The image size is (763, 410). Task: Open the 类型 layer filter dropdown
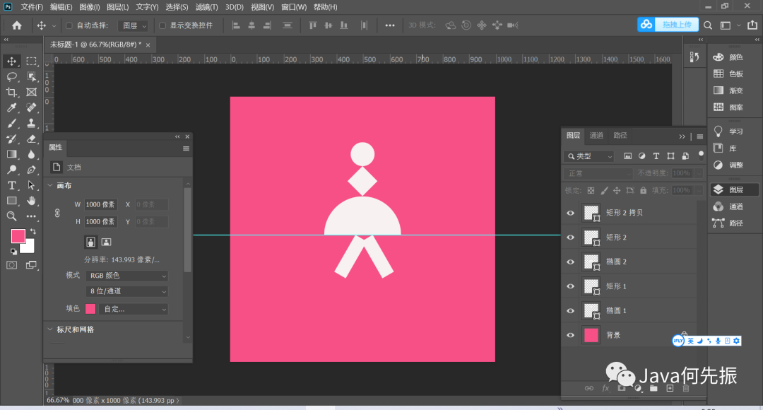click(x=588, y=156)
